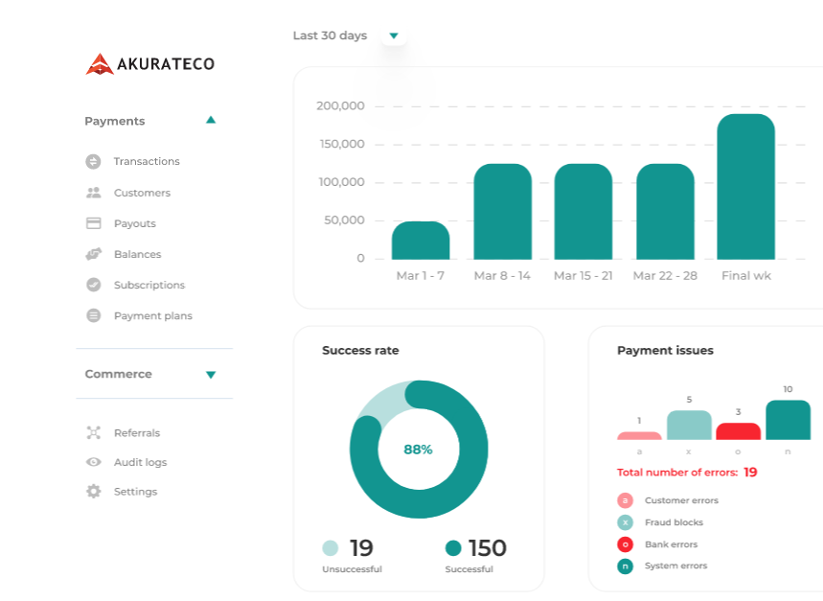Image resolution: width=823 pixels, height=601 pixels.
Task: Open the Last 30 days dropdown arrow
Action: tap(394, 35)
